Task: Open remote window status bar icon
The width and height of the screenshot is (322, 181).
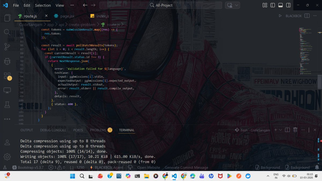Action: (x=5, y=168)
